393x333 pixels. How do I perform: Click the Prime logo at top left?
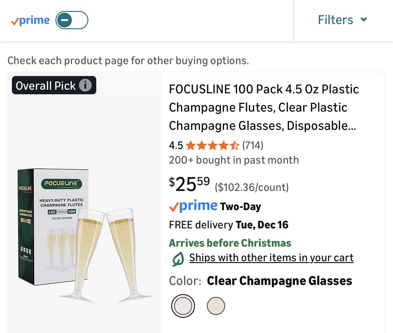click(x=30, y=20)
